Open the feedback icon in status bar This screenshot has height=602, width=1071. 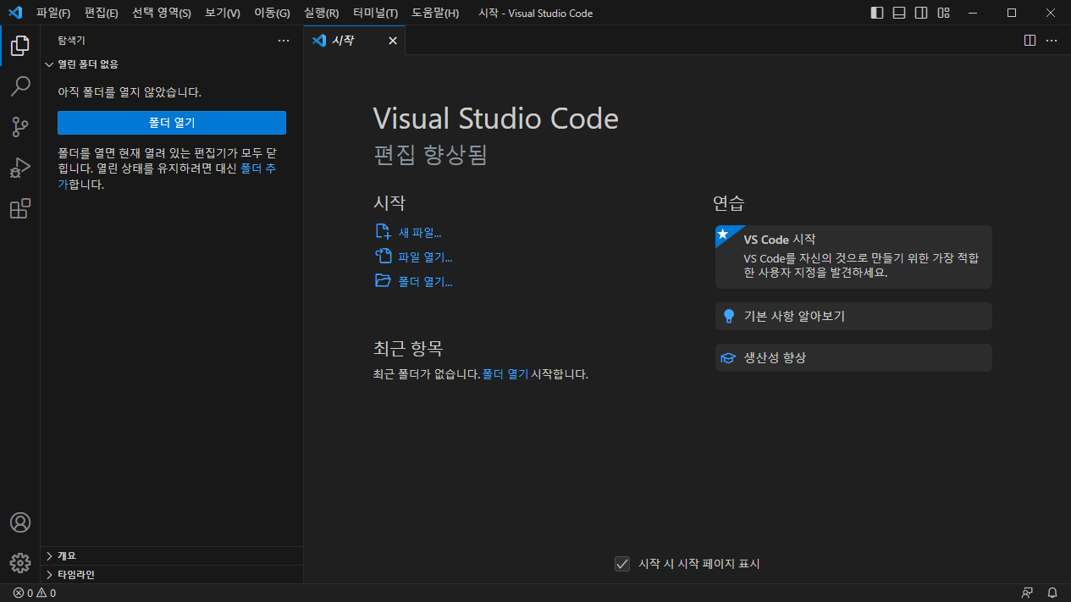pos(1027,593)
